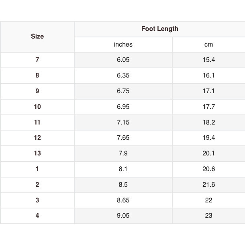
Task: Click the 19.4 cm cell
Action: pos(208,138)
